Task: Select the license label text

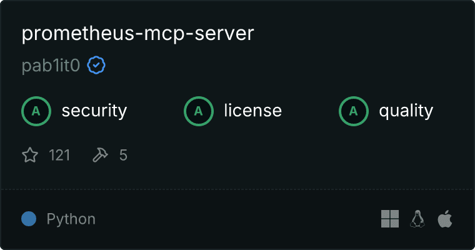Action: pos(253,111)
